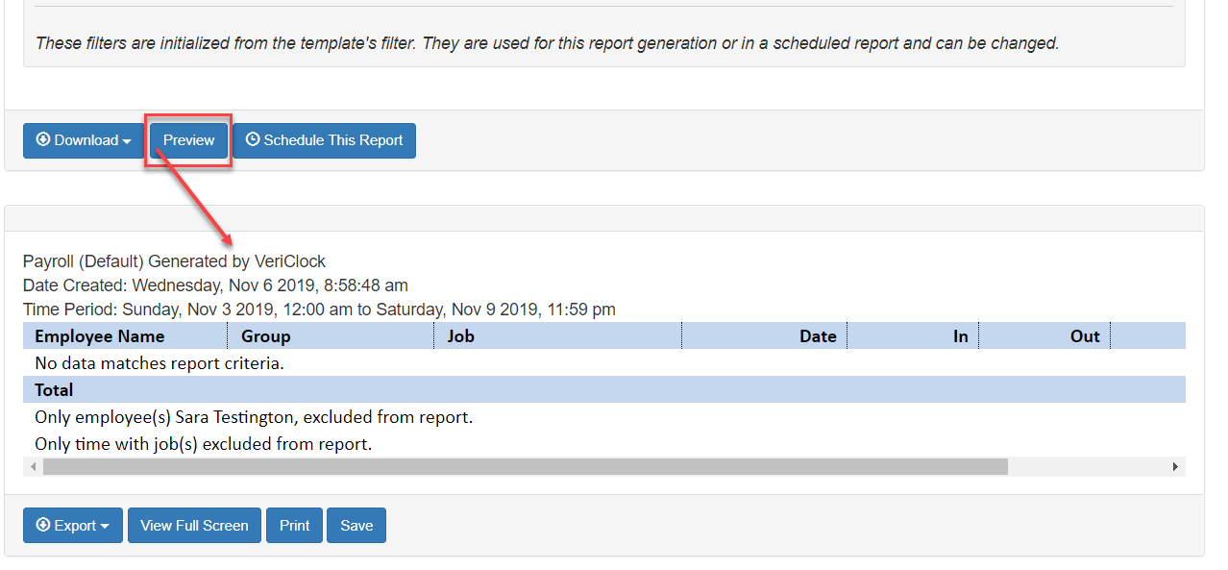Click the scrollbar right arrow in report preview
Screen dimensions: 1228x570
(1174, 467)
